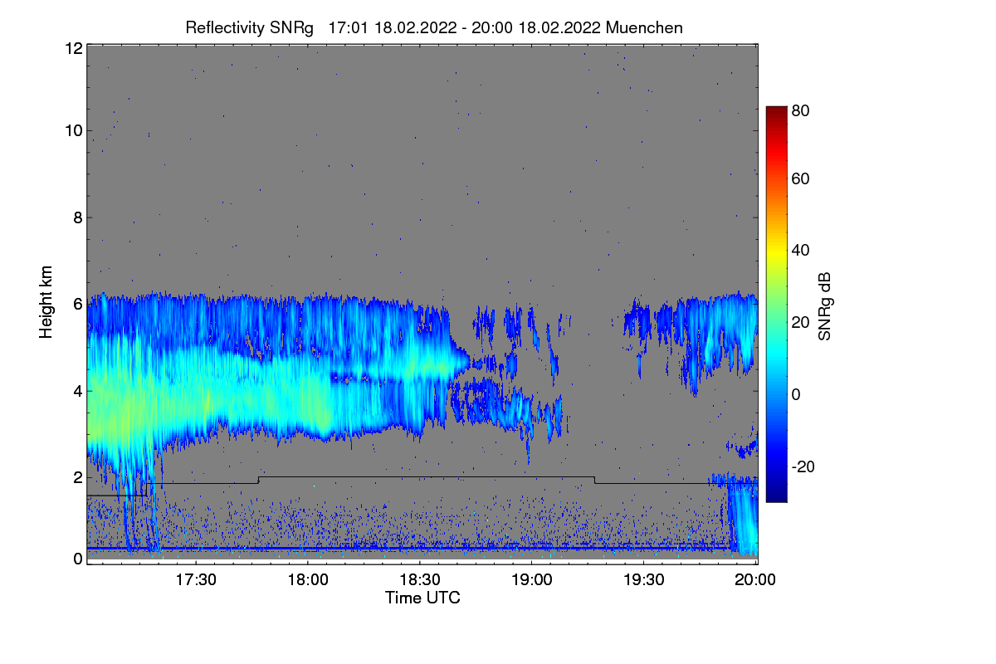Image resolution: width=996 pixels, height=664 pixels.
Task: Click the plot title 'Reflectivity SNRg'
Action: click(x=249, y=27)
